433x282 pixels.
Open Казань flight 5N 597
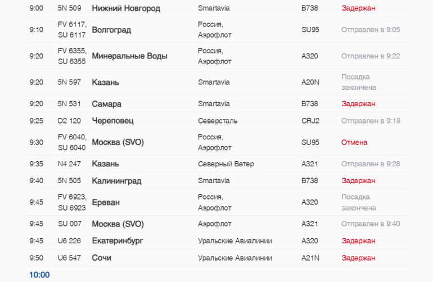105,83
